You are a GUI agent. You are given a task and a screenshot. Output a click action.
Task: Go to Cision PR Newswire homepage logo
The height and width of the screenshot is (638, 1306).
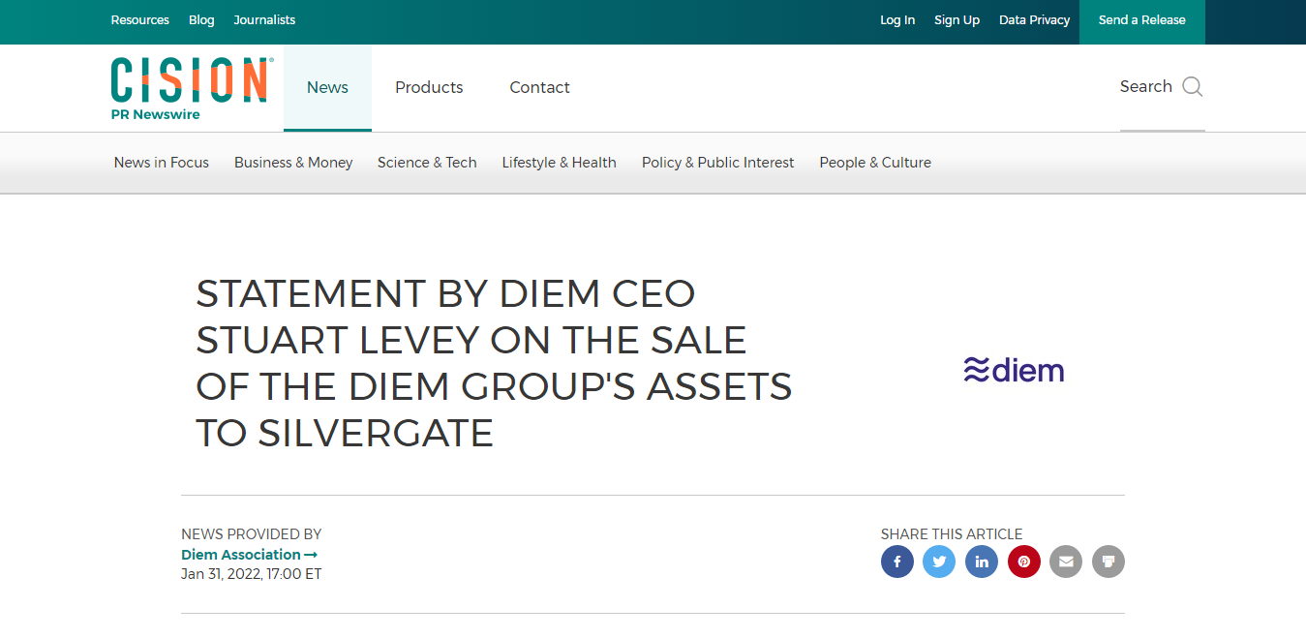[192, 88]
